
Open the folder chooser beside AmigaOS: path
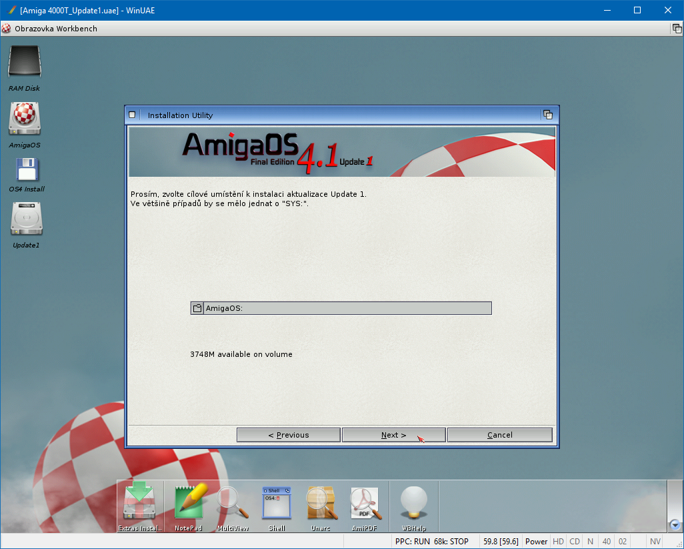197,308
